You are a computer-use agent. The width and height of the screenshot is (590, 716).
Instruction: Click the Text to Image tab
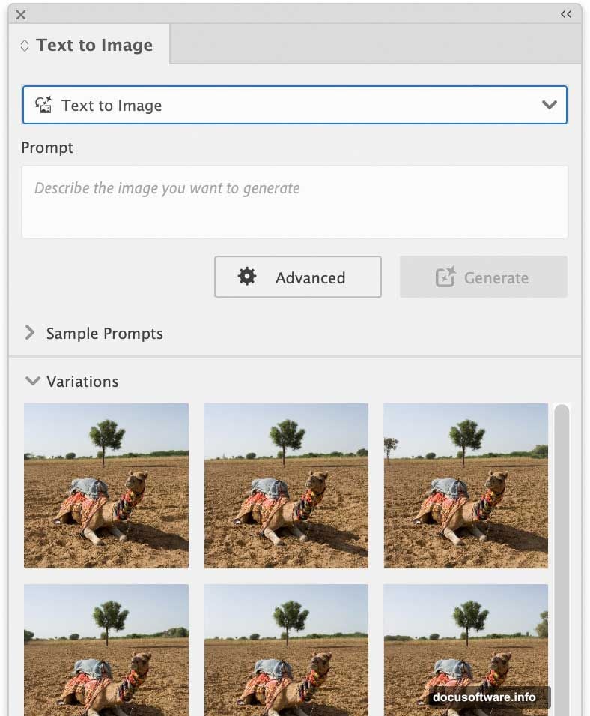pos(94,45)
